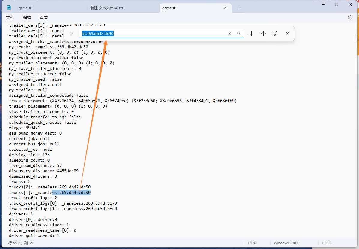Screen dimensions: 359x249
Task: Open the 文件 menu
Action: tap(10, 18)
